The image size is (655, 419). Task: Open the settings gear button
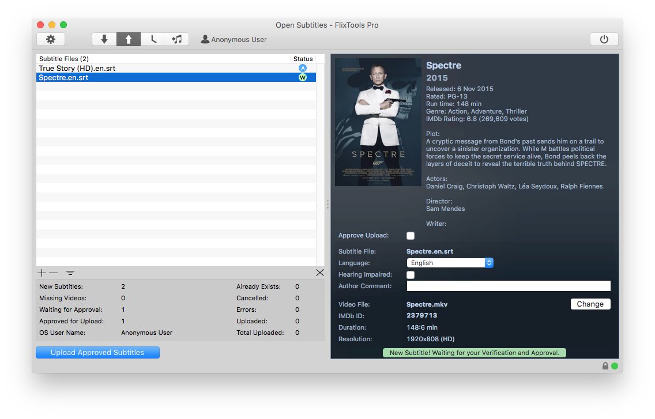click(51, 39)
